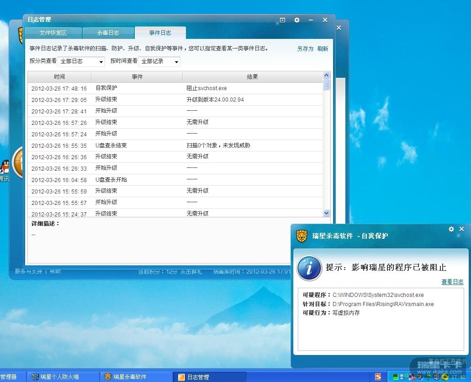Open the 瑞星杀毒软件 taskbar button
471x382 pixels.
pyautogui.click(x=137, y=377)
